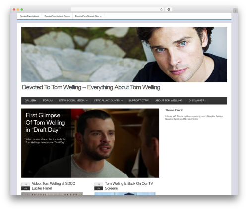Image resolution: width=248 pixels, height=210 pixels.
Task: Click the 23 Jul date badge
Action: point(26,186)
